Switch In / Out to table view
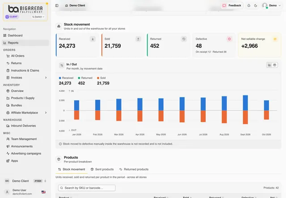The height and width of the screenshot is (198, 286). click(x=275, y=65)
